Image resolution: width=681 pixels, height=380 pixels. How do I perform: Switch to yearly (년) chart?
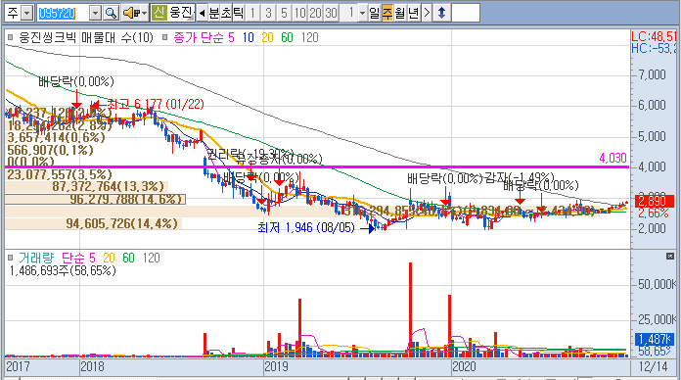click(413, 13)
